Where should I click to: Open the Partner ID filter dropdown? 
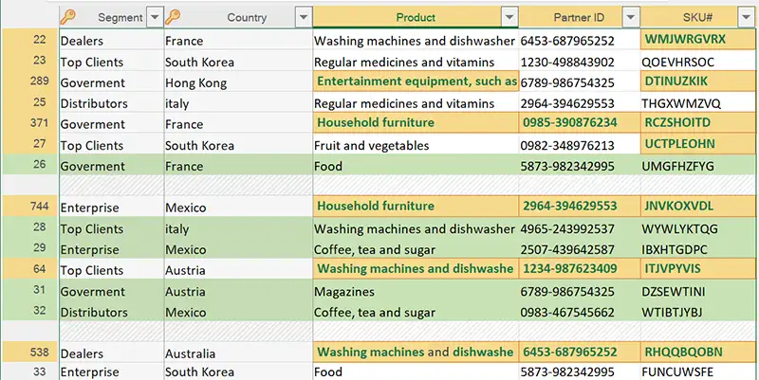(630, 17)
